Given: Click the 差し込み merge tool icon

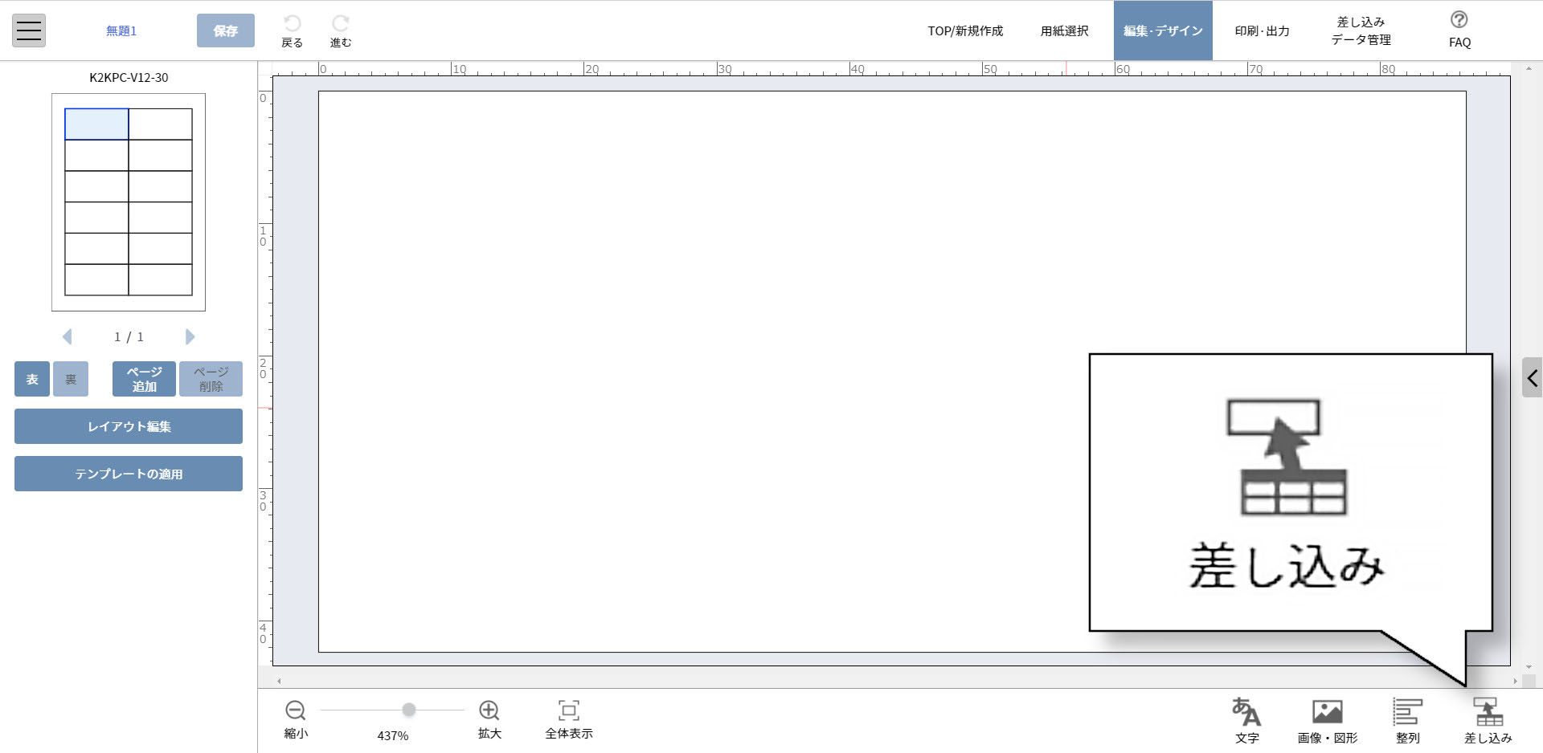Looking at the screenshot, I should coord(1488,712).
